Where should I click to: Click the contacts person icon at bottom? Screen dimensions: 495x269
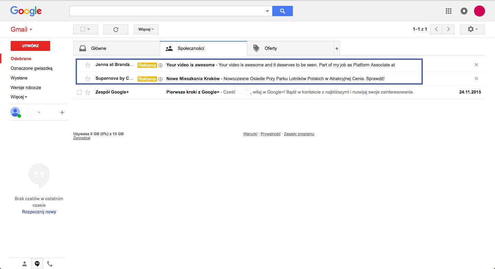(x=24, y=264)
